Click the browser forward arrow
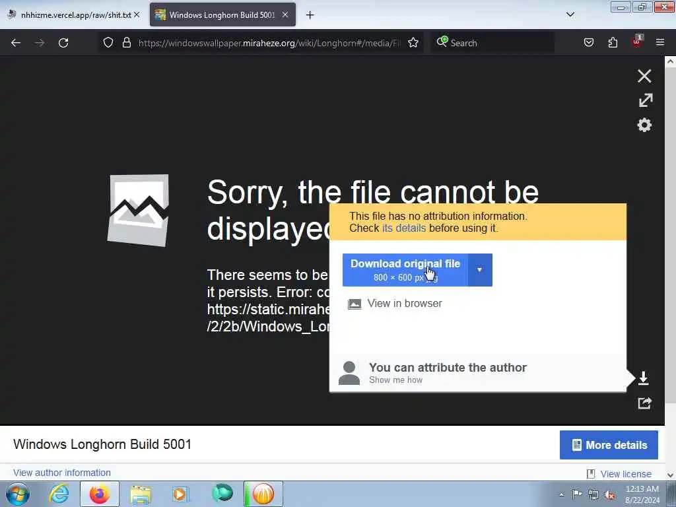The image size is (676, 507). (x=40, y=43)
